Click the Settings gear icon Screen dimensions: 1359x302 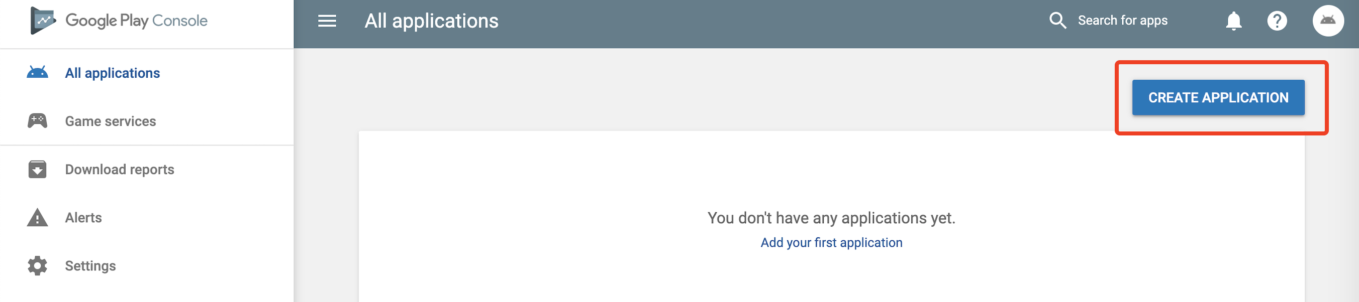coord(38,266)
